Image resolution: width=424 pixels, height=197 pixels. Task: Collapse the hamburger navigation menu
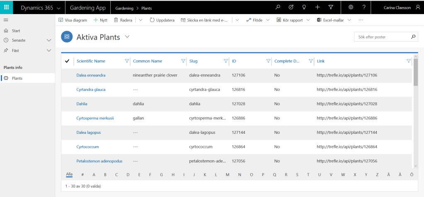point(6,20)
